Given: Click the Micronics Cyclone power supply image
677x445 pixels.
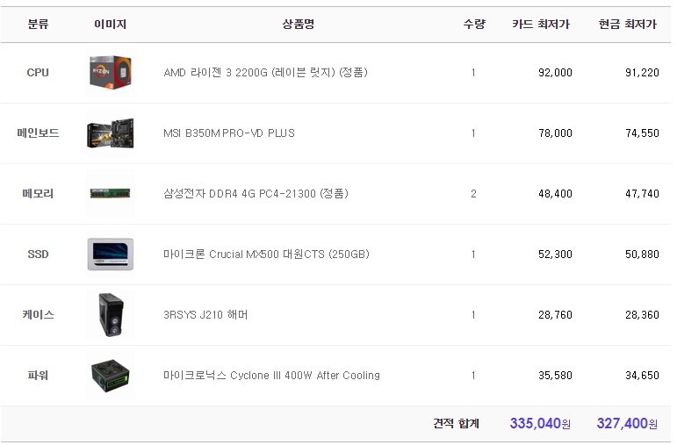Looking at the screenshot, I should click(x=111, y=375).
